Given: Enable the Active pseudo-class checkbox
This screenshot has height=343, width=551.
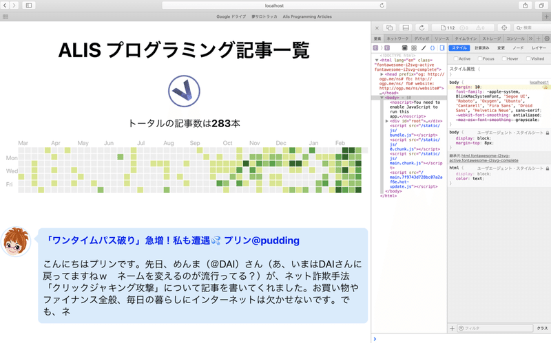Looking at the screenshot, I should coord(456,58).
